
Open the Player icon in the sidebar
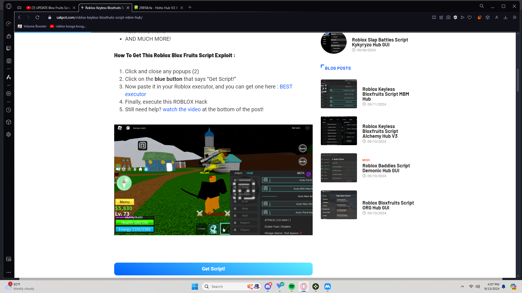click(9, 94)
